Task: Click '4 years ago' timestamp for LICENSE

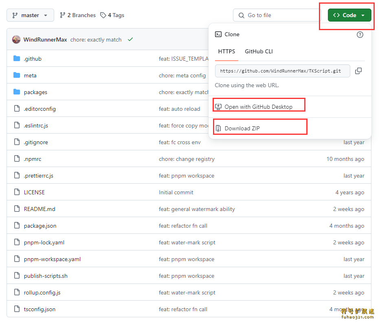Action: [x=350, y=192]
